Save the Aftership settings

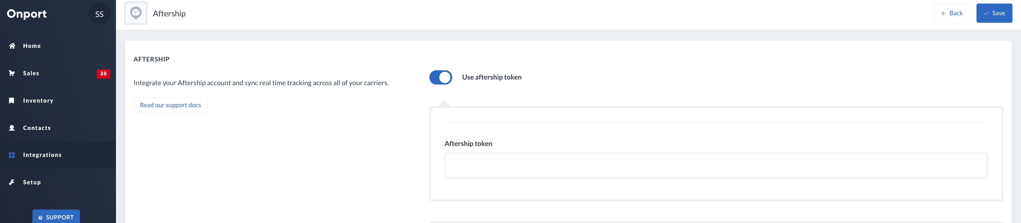pos(994,13)
